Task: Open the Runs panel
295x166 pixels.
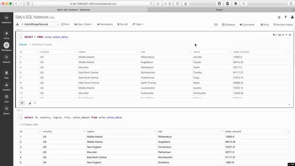Action: coord(265,24)
